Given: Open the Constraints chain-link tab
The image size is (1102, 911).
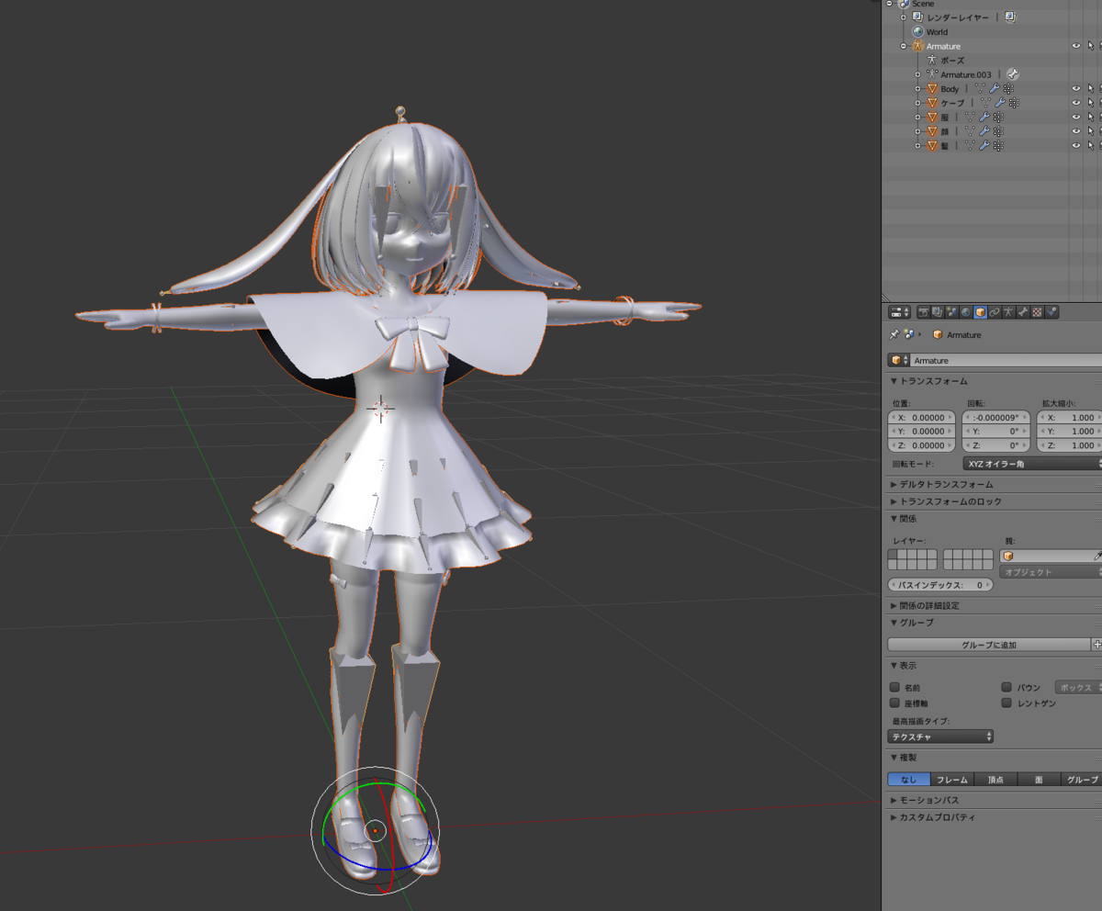Looking at the screenshot, I should 995,312.
